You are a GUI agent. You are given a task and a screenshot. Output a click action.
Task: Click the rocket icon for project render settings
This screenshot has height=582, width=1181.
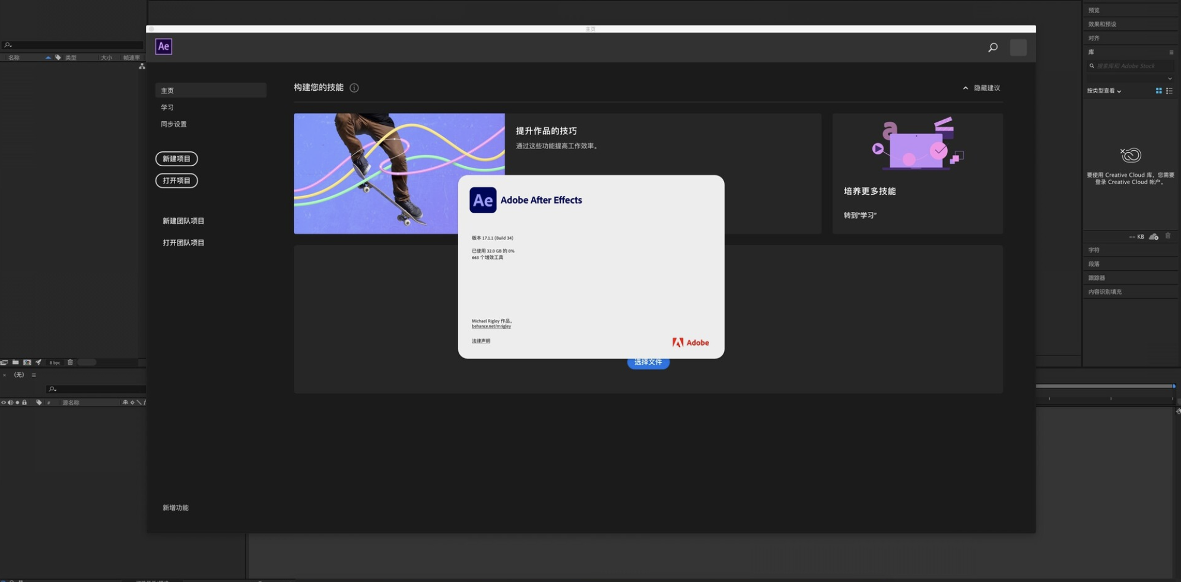click(x=39, y=362)
